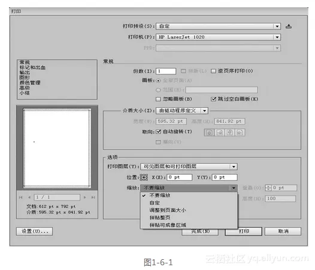Choose portrait up orientation icon
Viewport: 315px width, 270px height.
[x=210, y=132]
